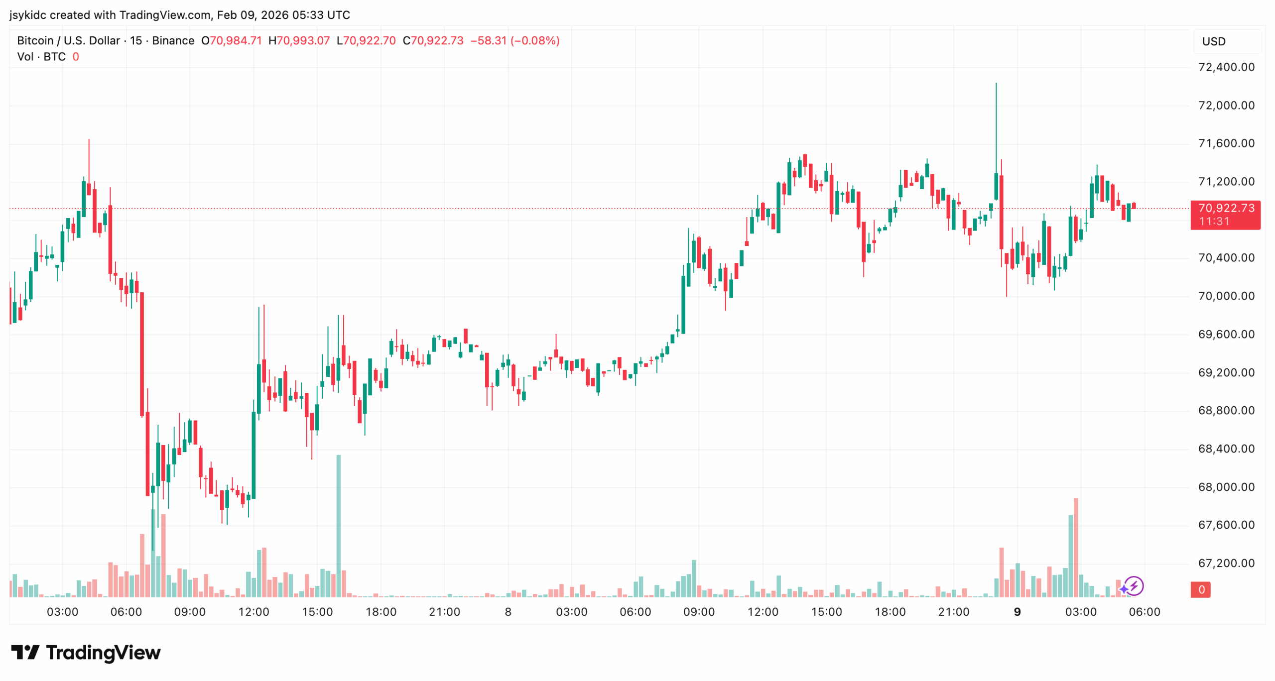Click the high value H70,993.07

299,41
